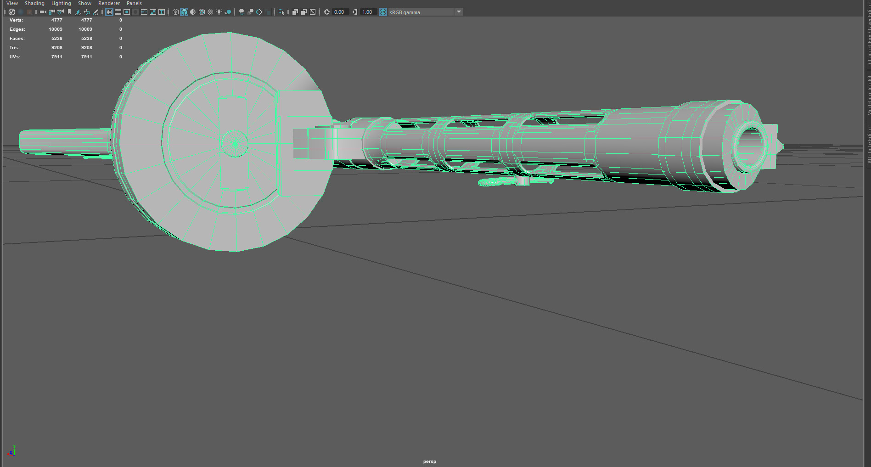The height and width of the screenshot is (467, 871).
Task: Click the Screen Space Ambient Occlusion icon
Action: (242, 12)
